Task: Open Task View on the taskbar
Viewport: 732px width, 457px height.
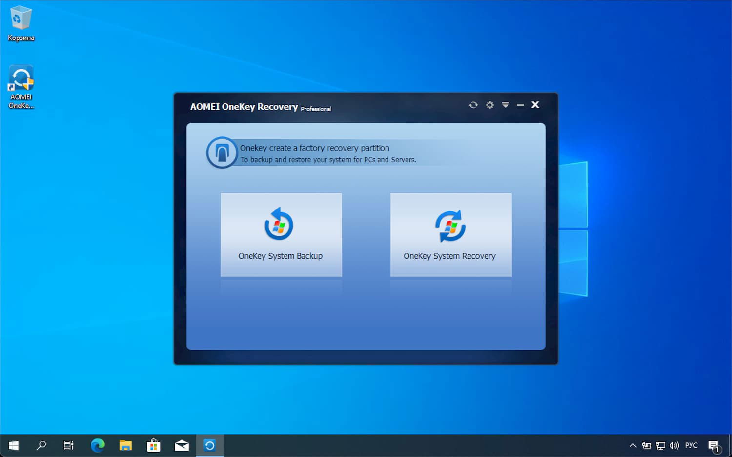Action: pyautogui.click(x=68, y=445)
